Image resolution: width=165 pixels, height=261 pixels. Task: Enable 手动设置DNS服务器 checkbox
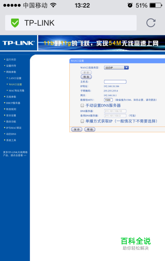[x=82, y=106]
